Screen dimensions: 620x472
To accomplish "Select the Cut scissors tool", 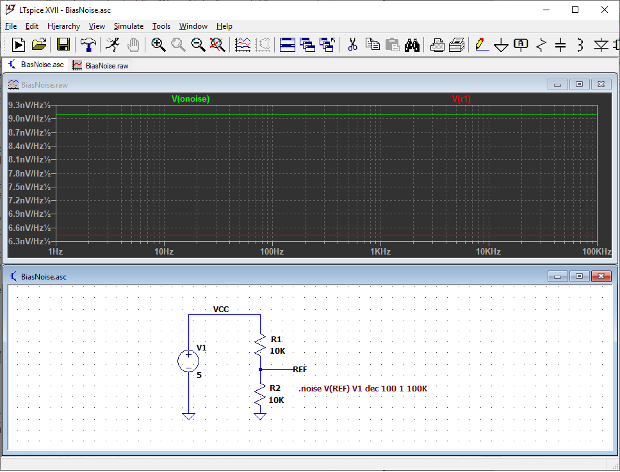I will coord(352,45).
